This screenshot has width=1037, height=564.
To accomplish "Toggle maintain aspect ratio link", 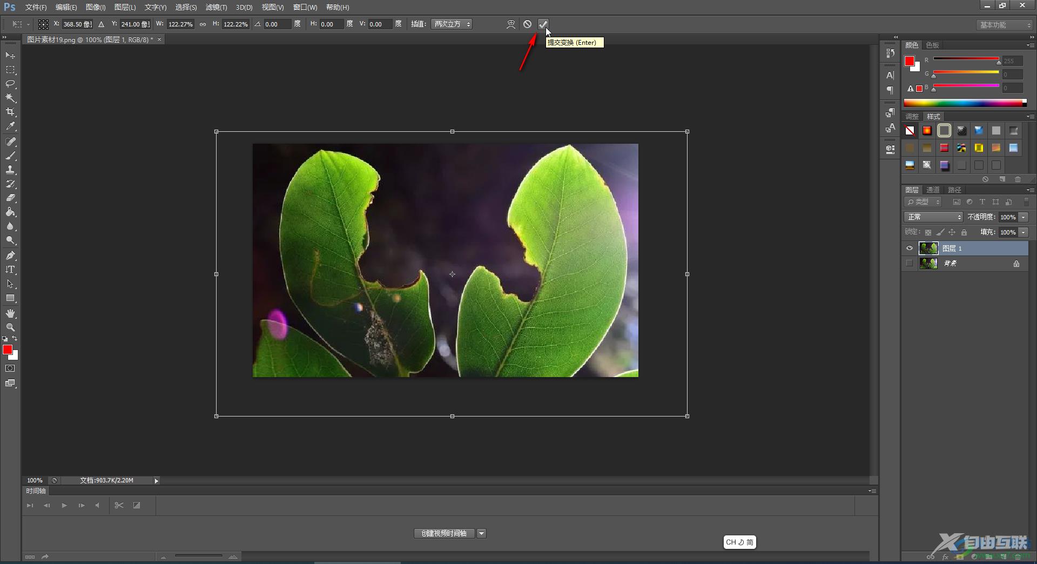I will (203, 24).
